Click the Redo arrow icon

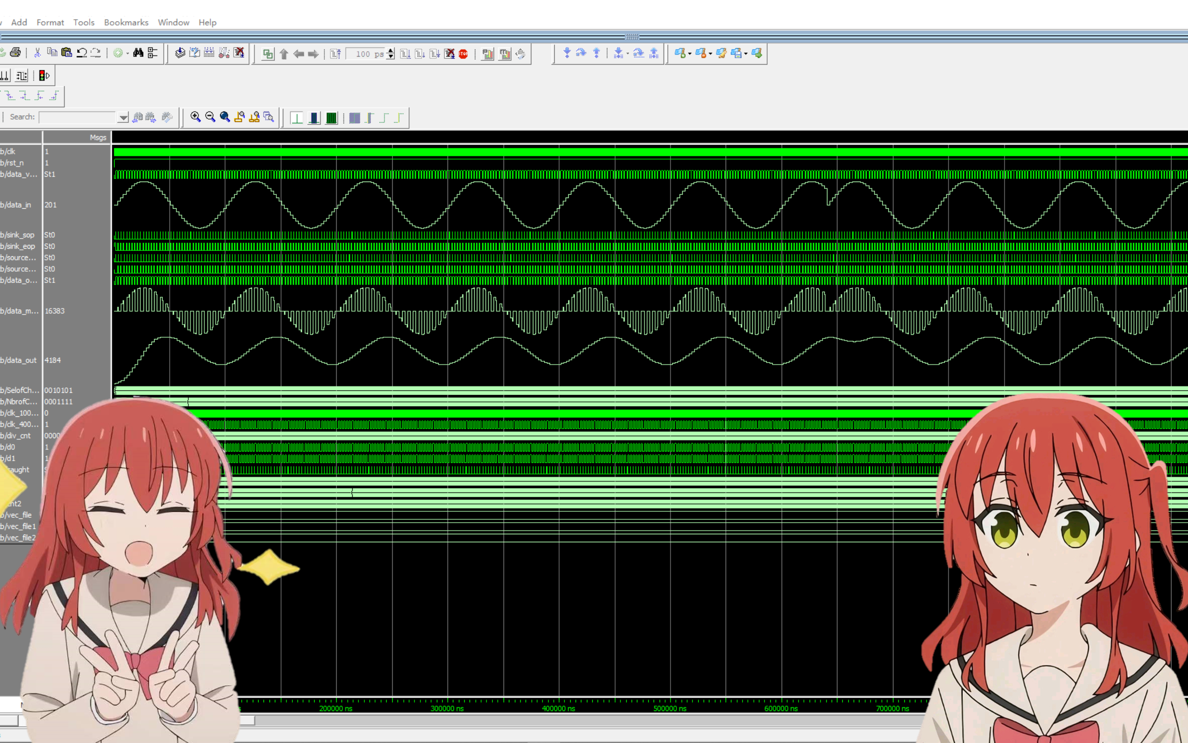96,53
